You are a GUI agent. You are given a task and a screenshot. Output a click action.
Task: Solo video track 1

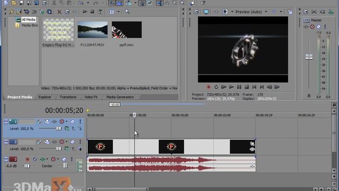point(80,121)
